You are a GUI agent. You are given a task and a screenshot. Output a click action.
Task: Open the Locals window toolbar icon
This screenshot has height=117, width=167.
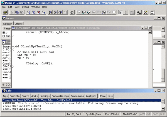pyautogui.click(x=89, y=12)
